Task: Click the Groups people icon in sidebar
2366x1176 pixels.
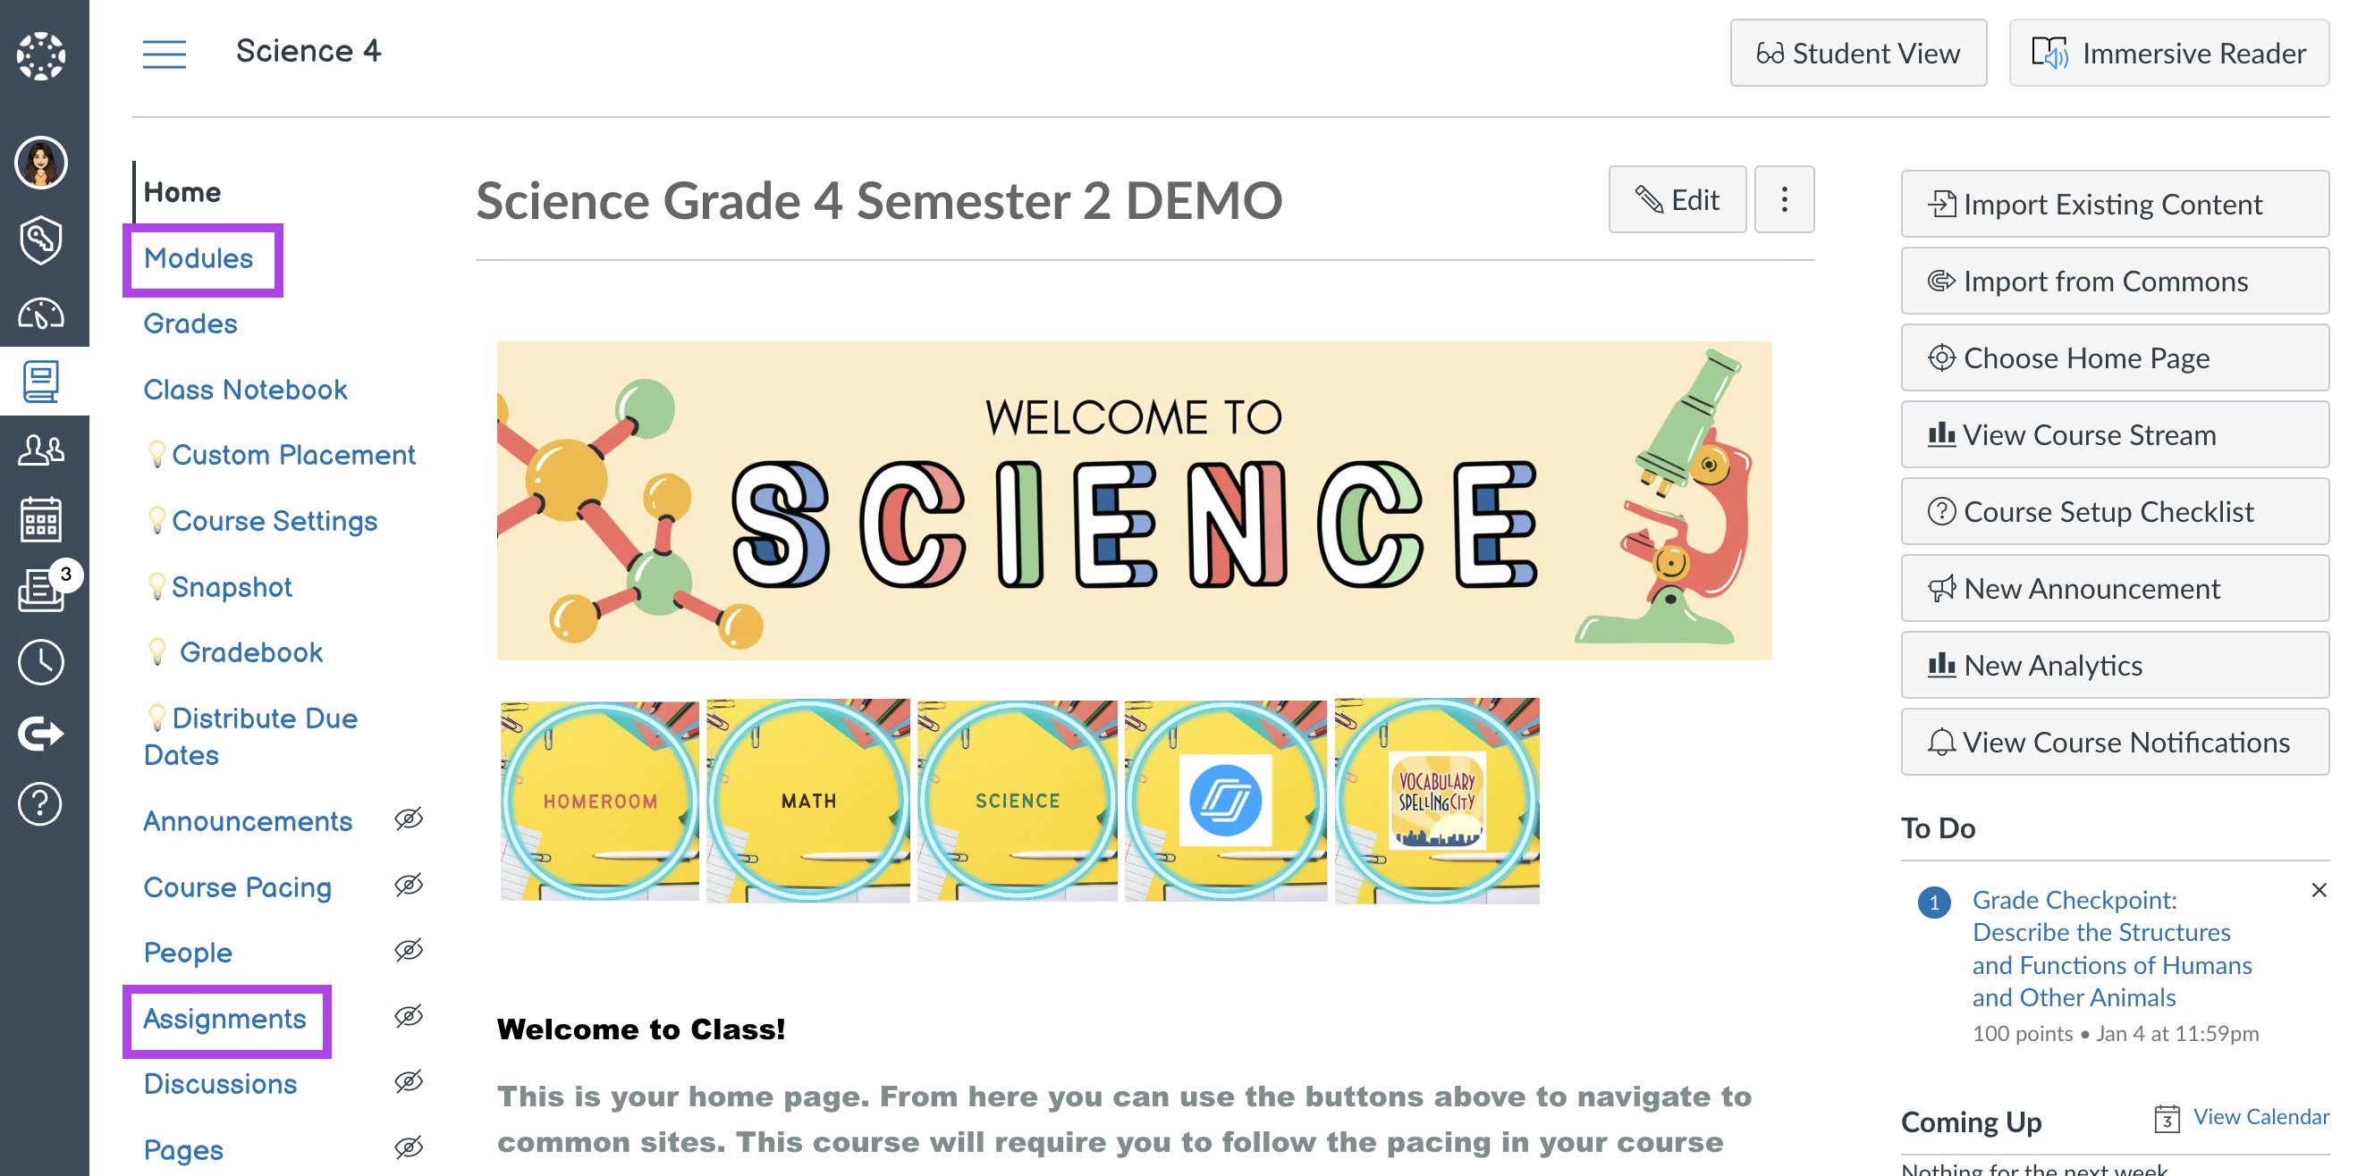Action: point(41,449)
